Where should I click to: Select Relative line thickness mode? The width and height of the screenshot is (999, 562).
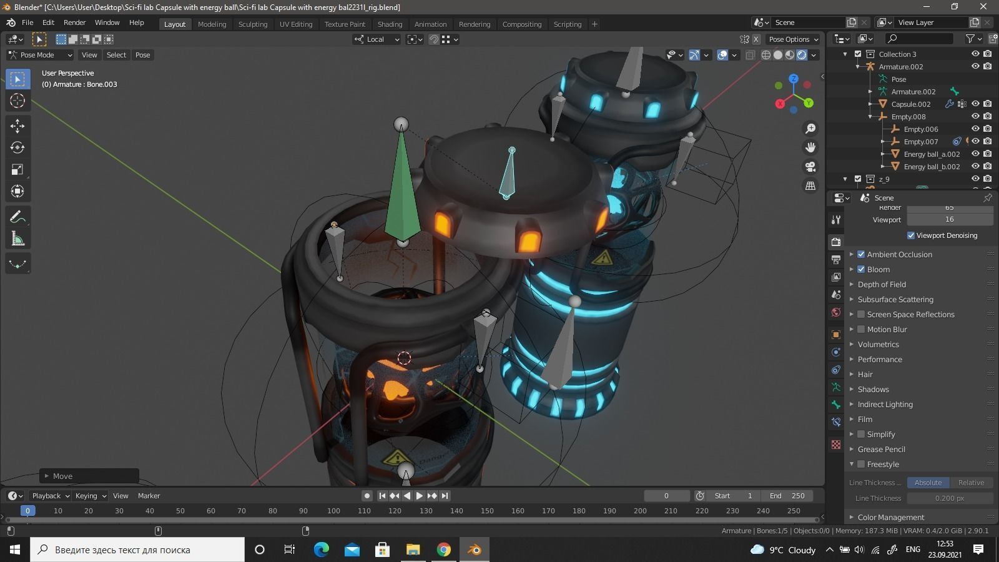click(971, 483)
